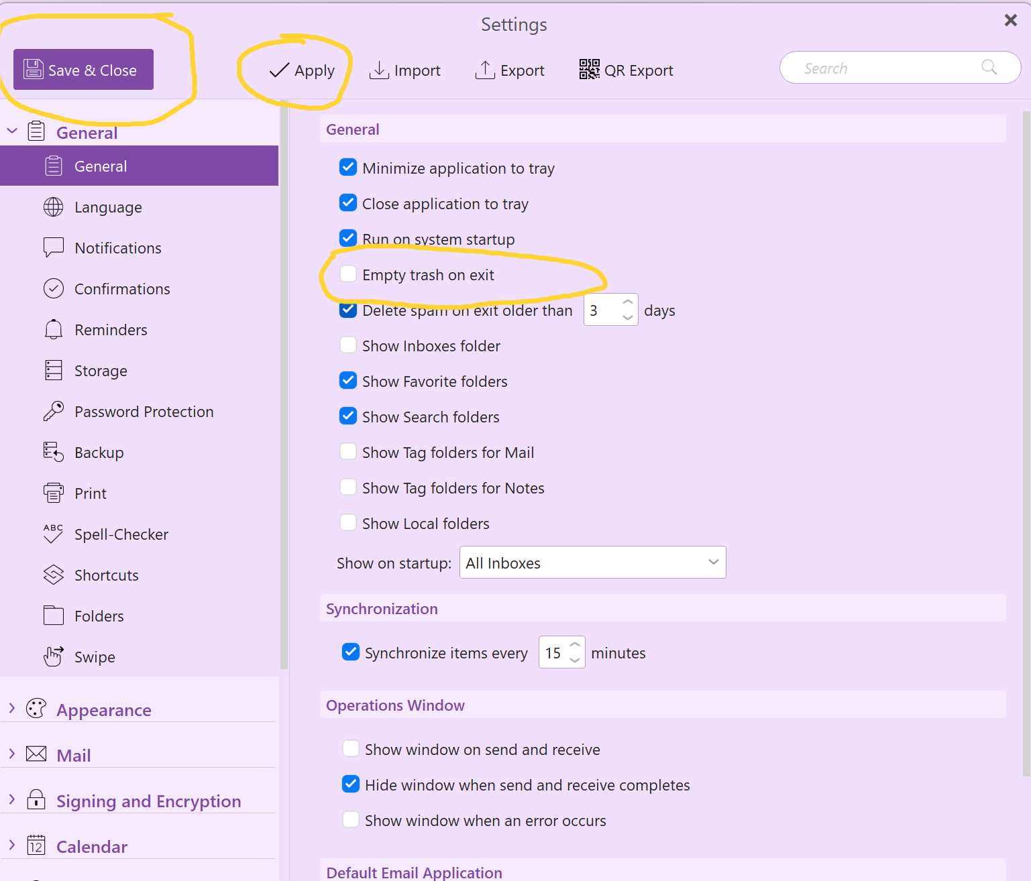Toggle Delete spam on exit checkbox
1031x881 pixels.
[x=348, y=310]
